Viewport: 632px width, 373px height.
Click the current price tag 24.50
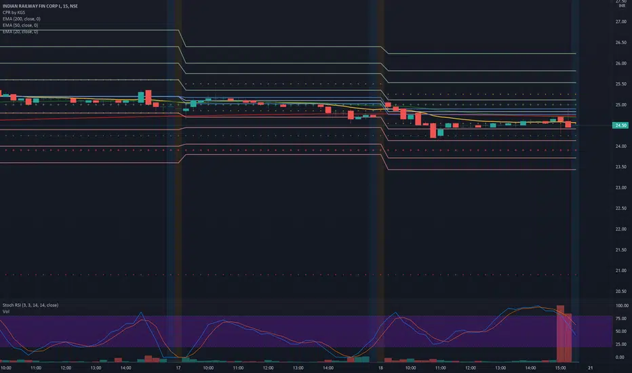[x=620, y=125]
